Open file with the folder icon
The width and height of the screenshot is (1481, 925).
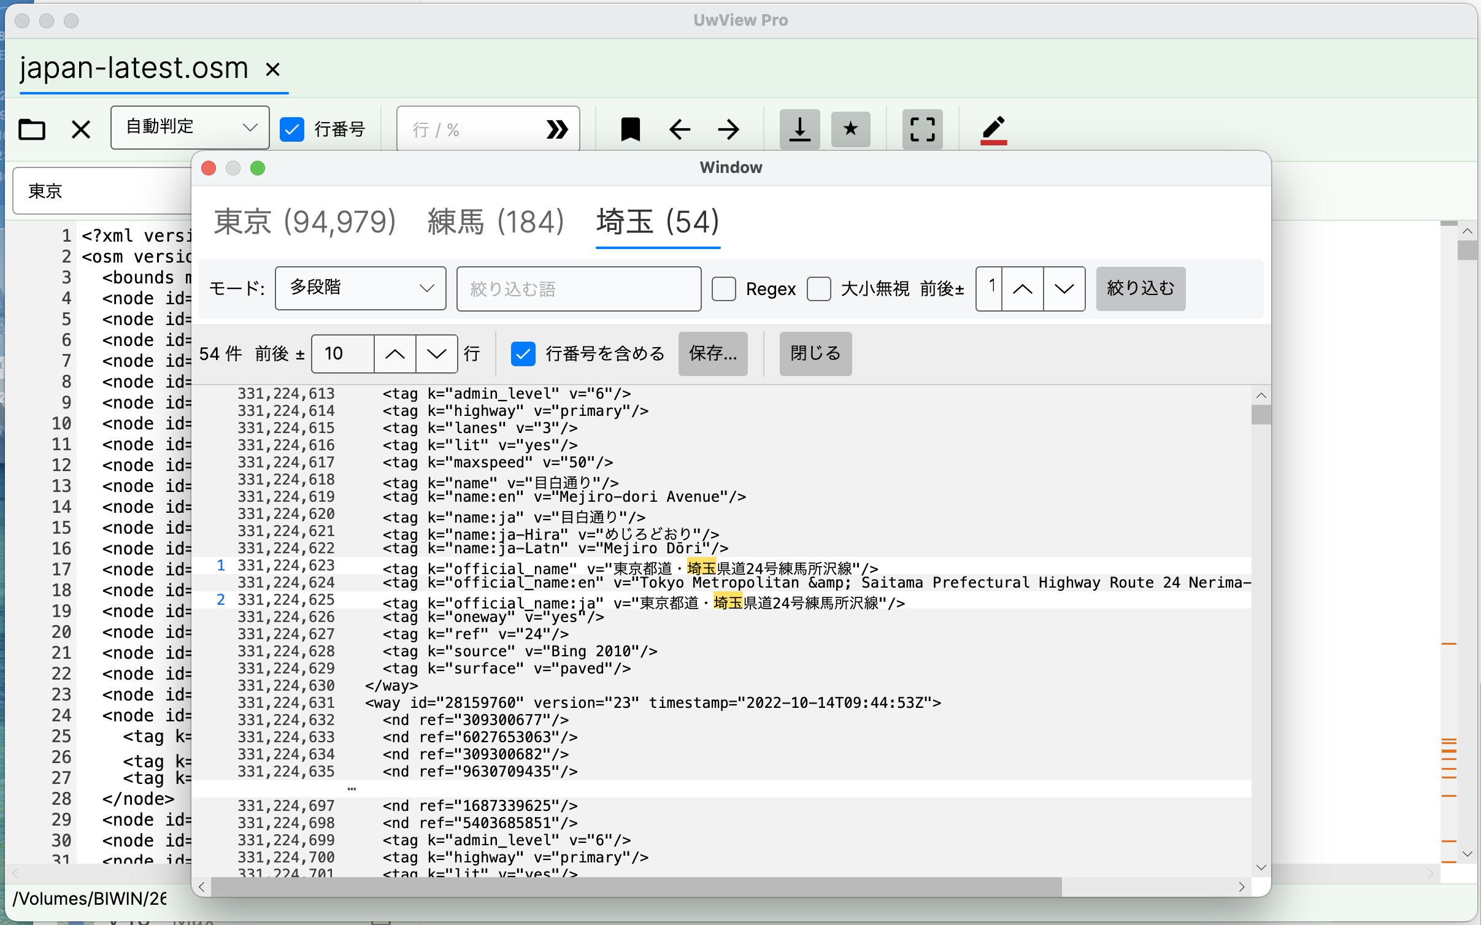[32, 129]
